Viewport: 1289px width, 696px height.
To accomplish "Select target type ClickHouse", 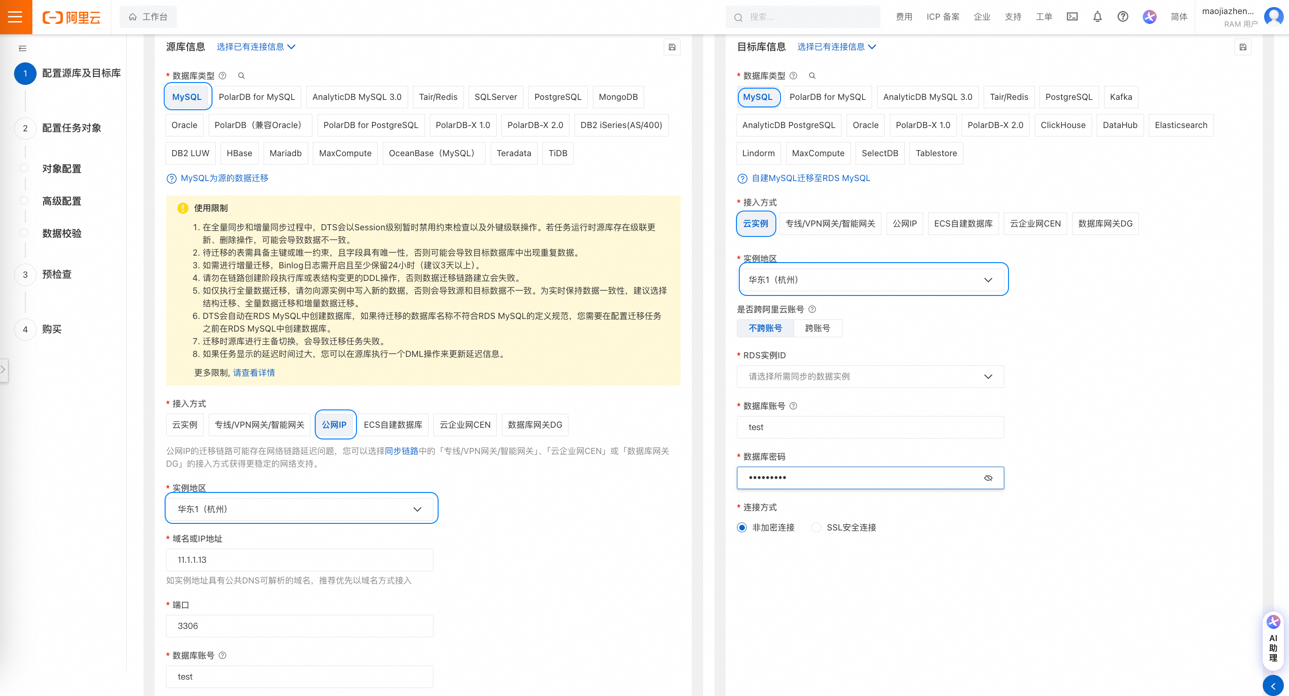I will tap(1063, 125).
